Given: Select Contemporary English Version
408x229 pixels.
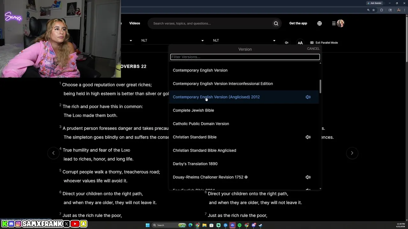Looking at the screenshot, I should point(244,70).
